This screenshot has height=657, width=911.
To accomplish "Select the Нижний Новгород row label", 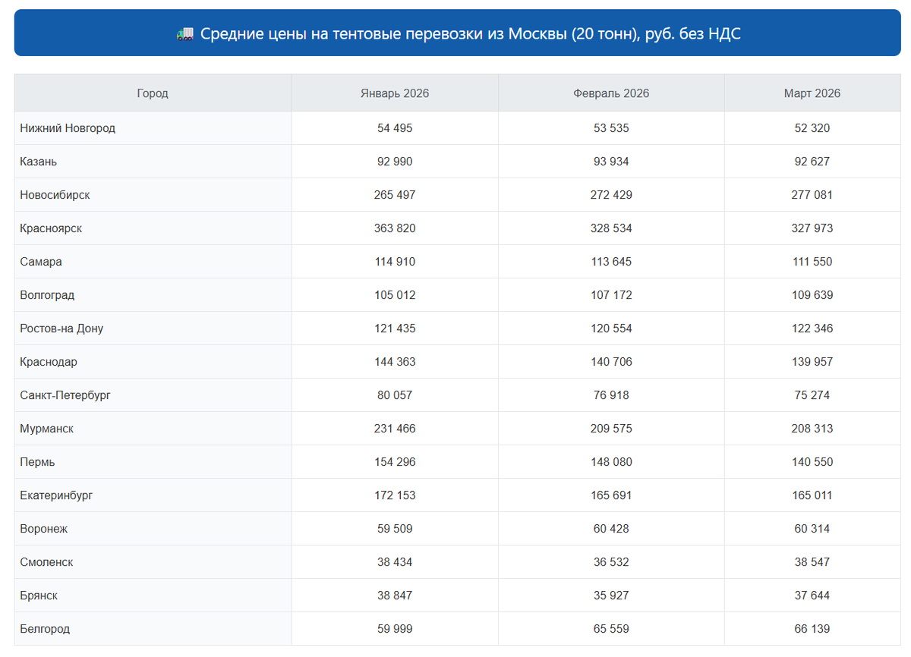I will [68, 128].
